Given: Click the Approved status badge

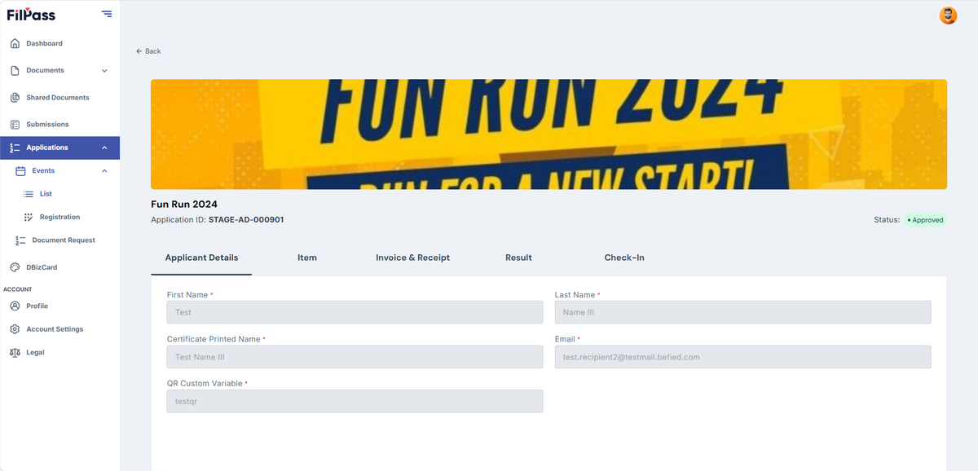Looking at the screenshot, I should click(x=925, y=220).
